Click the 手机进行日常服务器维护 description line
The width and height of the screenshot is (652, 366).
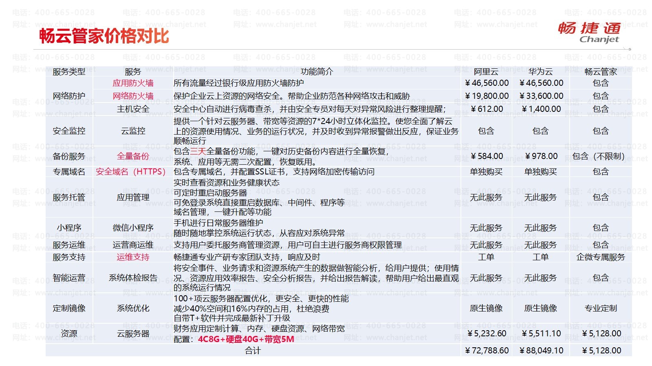pos(218,223)
